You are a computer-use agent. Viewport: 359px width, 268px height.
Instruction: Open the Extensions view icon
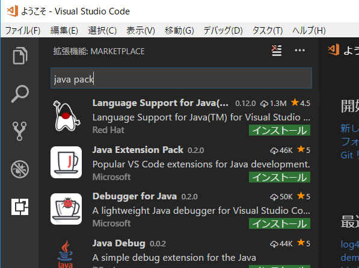[x=20, y=207]
